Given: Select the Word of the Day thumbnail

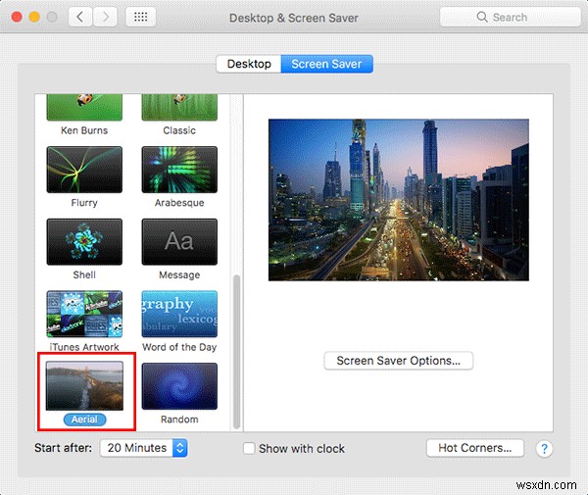Looking at the screenshot, I should [x=179, y=314].
